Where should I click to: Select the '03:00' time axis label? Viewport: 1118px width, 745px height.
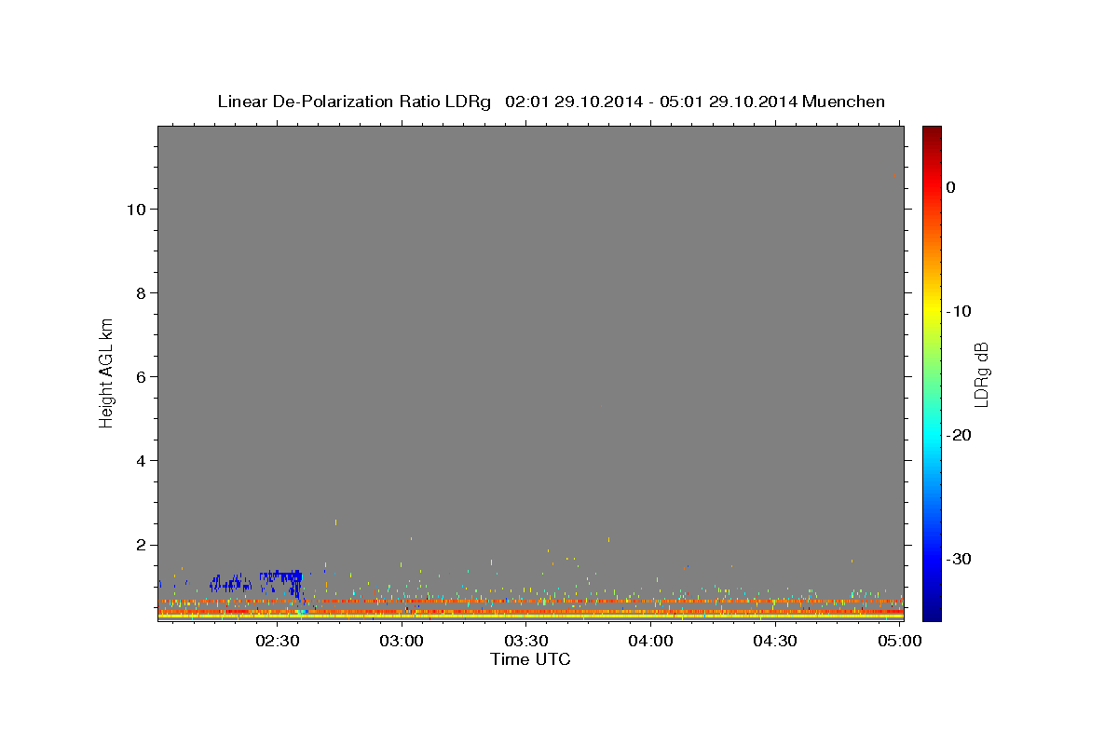coord(402,641)
